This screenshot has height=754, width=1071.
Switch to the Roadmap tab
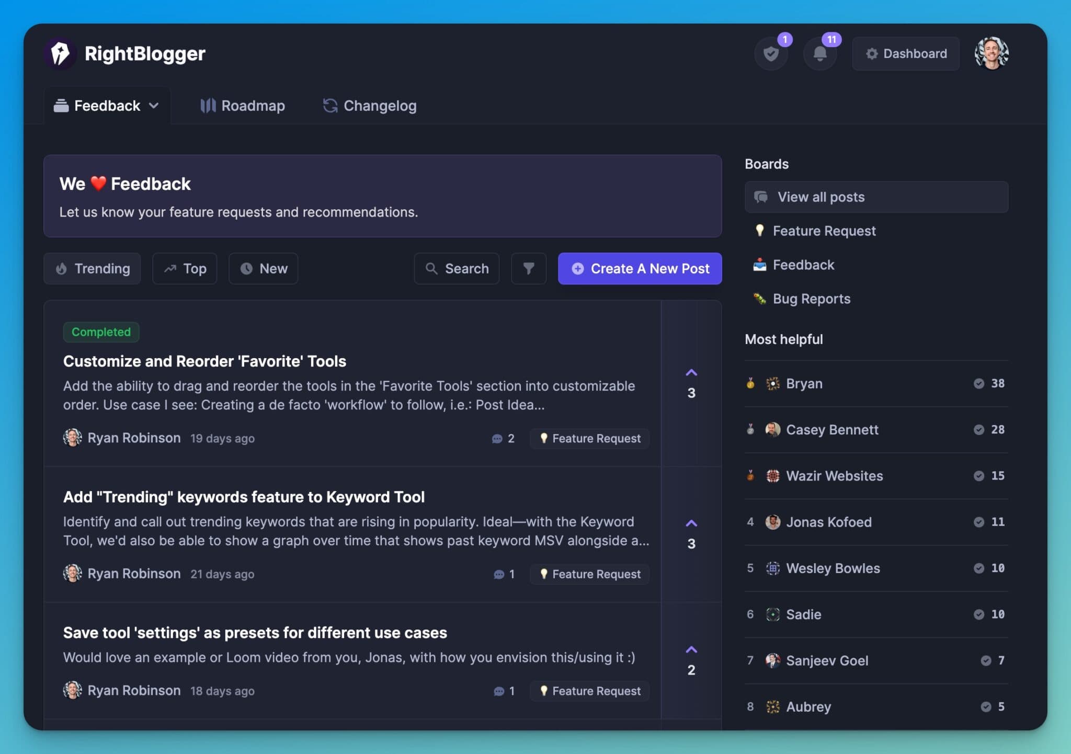coord(243,106)
